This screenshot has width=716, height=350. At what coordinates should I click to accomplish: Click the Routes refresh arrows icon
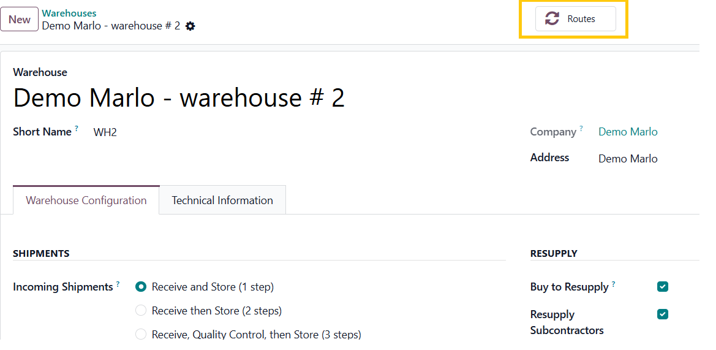[x=552, y=19]
